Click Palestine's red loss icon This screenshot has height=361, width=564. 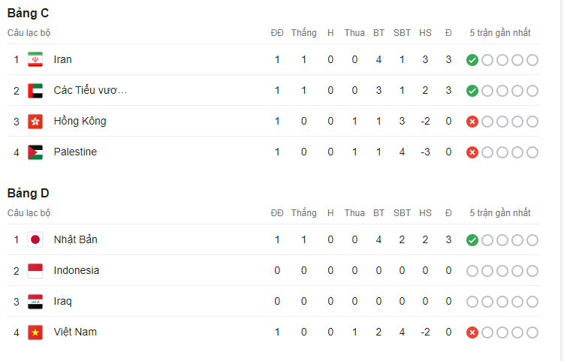pyautogui.click(x=472, y=152)
